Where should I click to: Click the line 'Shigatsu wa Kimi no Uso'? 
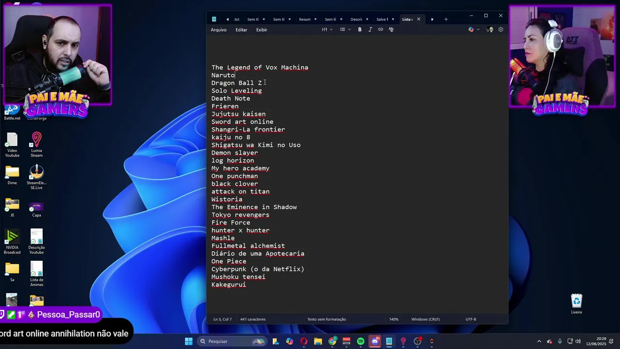(x=256, y=145)
